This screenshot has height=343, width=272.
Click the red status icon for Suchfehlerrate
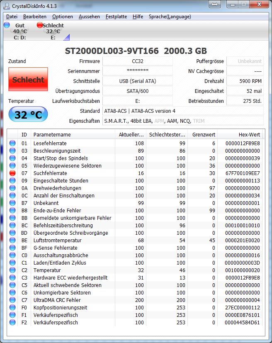[12, 173]
